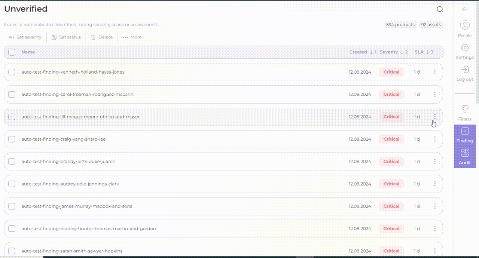Select the craig-yang-sharp-lee finding checkbox
The image size is (479, 258).
pyautogui.click(x=12, y=139)
